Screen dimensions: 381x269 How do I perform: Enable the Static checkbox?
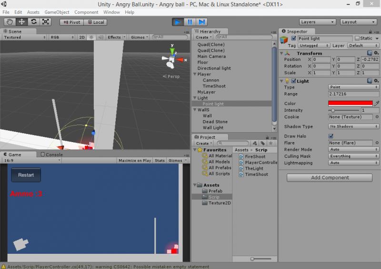(357, 38)
